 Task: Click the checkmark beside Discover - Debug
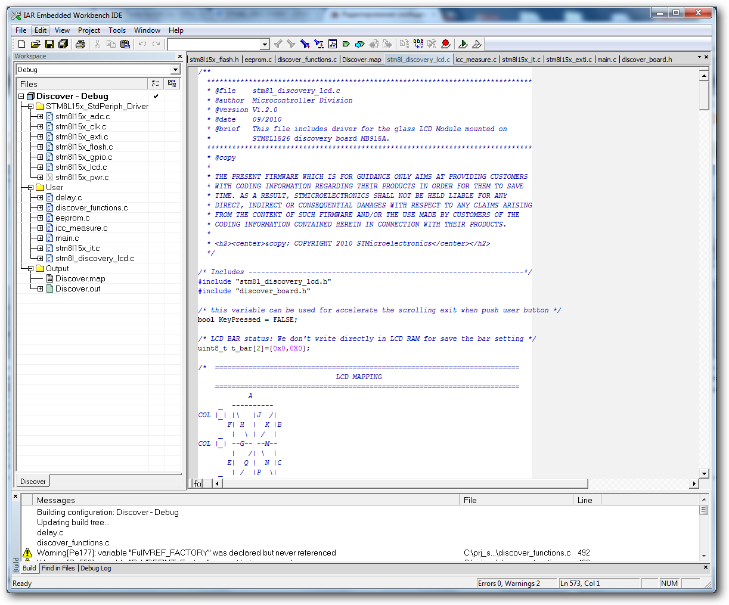pyautogui.click(x=156, y=96)
